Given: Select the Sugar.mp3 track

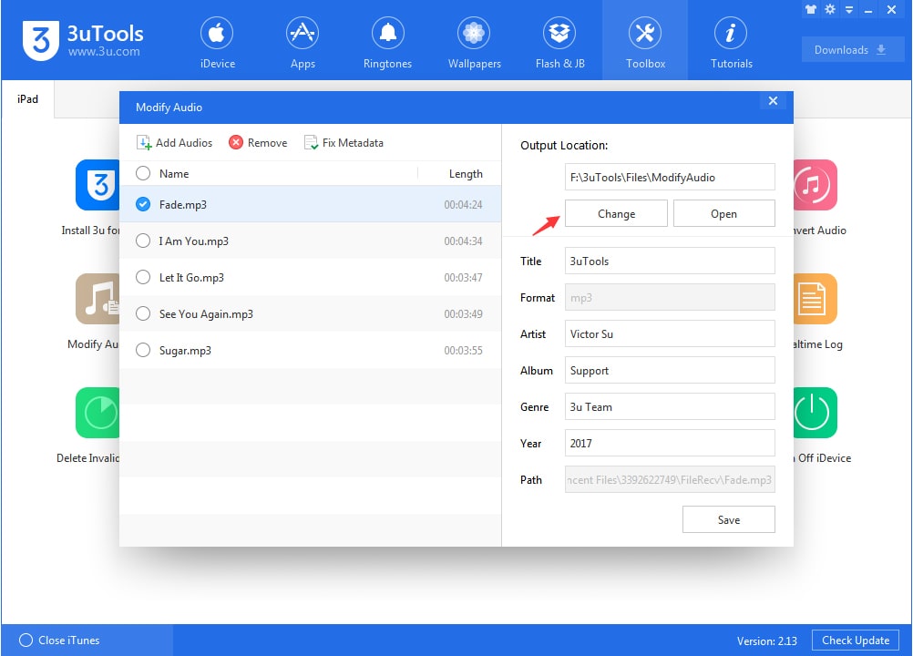Looking at the screenshot, I should 142,350.
